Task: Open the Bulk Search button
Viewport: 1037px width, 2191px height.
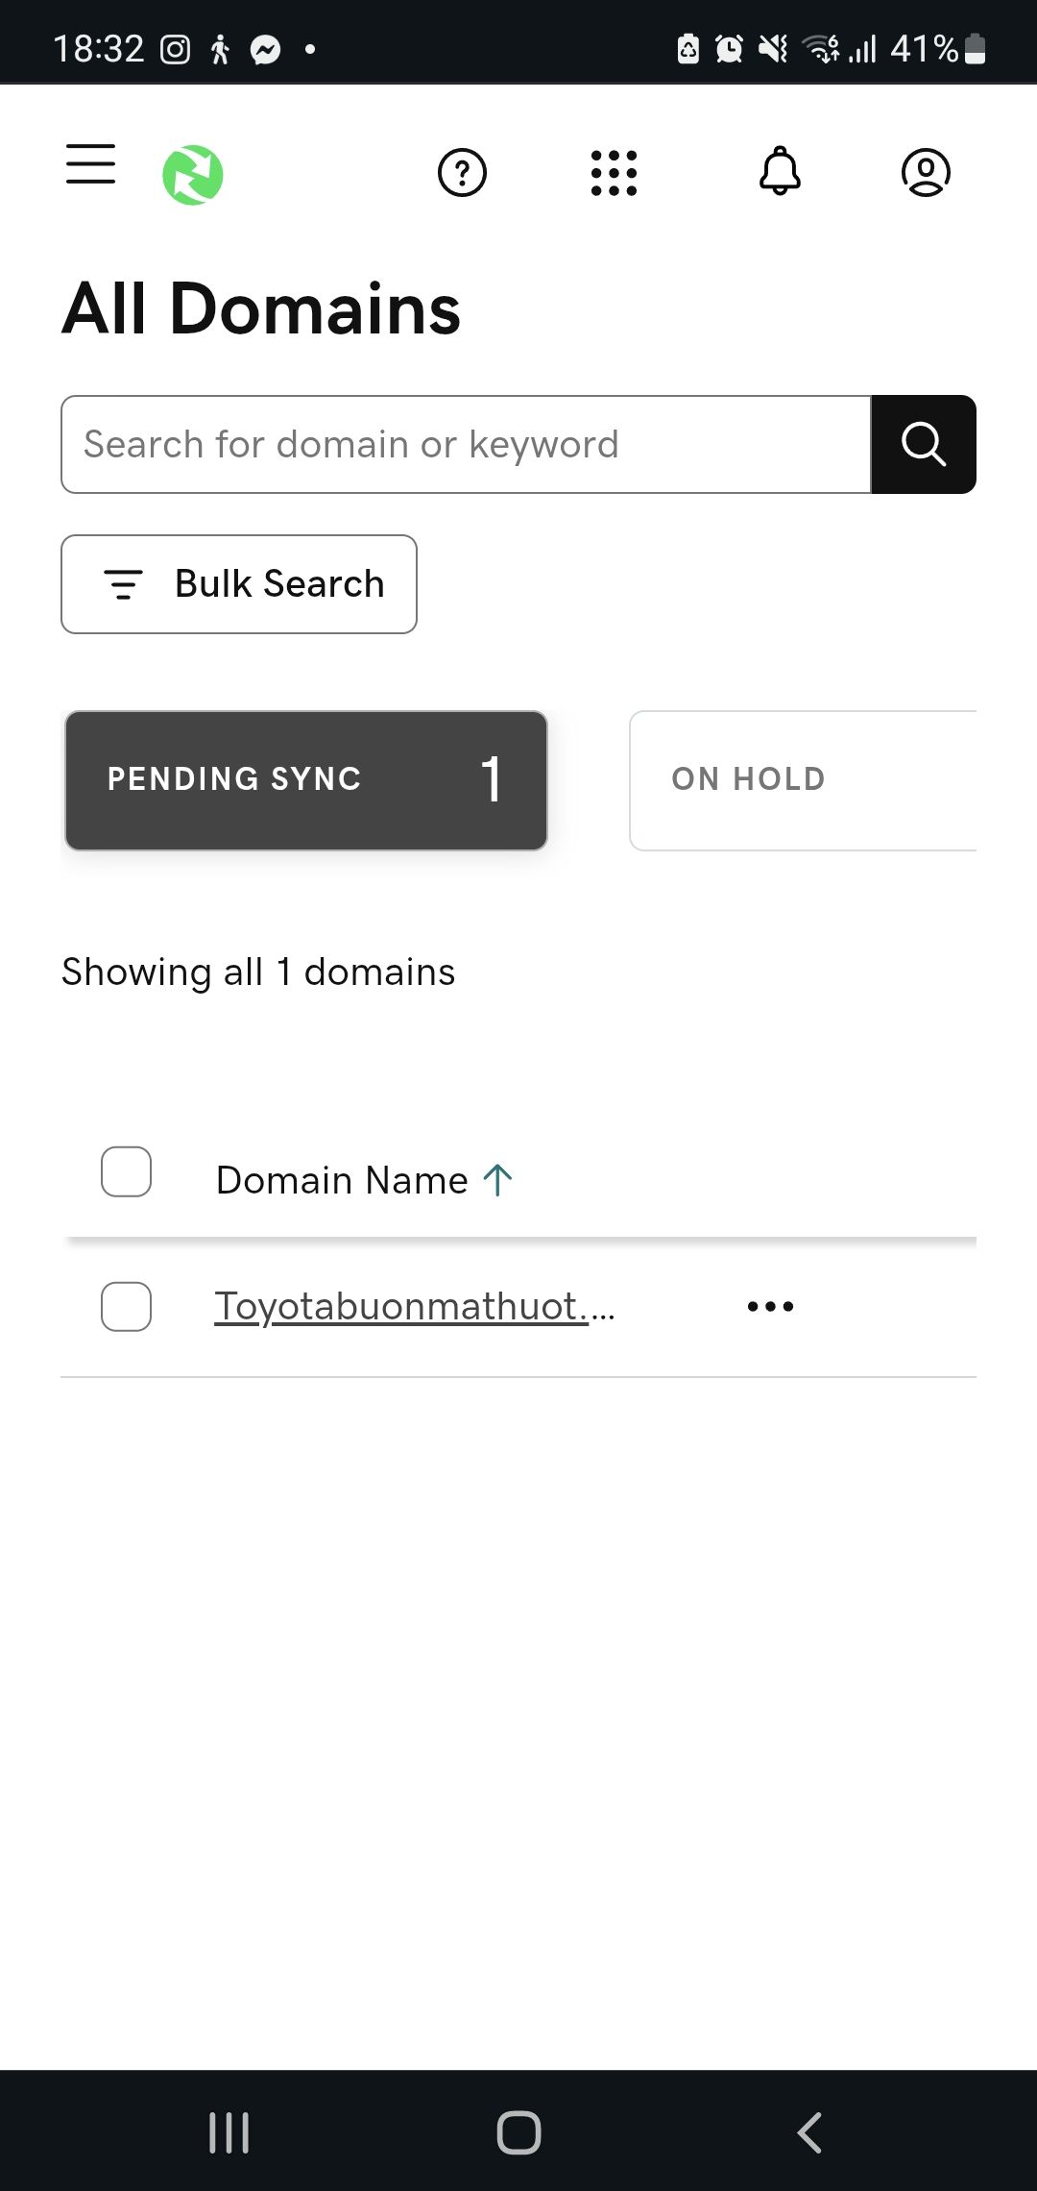Action: tap(239, 584)
